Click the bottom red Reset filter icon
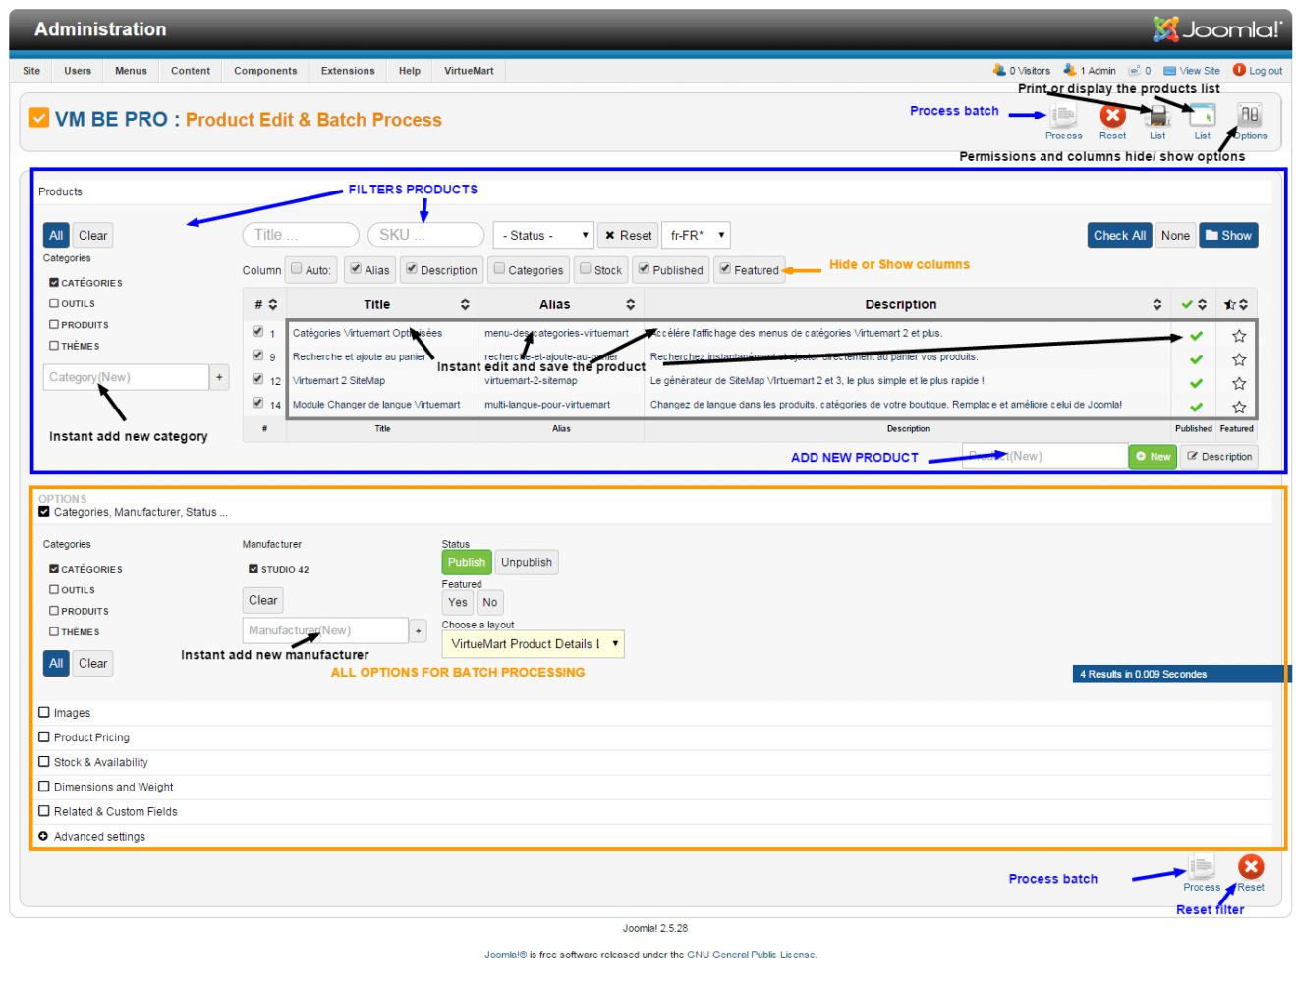Viewport: 1296px width, 982px height. pyautogui.click(x=1251, y=867)
